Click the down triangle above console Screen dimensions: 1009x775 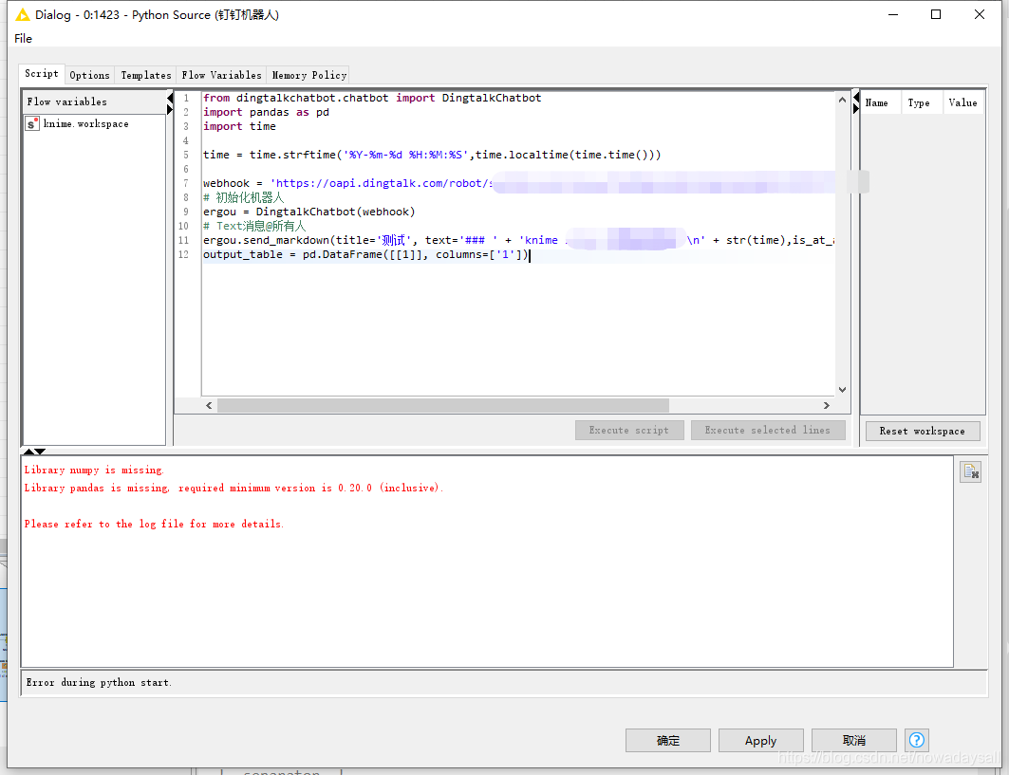point(40,452)
